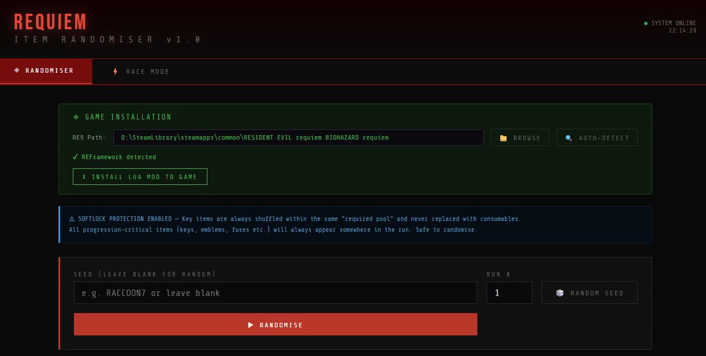Click the lightning bolt icon on Race Mode
Screen dimensions: 706x356
coord(115,72)
